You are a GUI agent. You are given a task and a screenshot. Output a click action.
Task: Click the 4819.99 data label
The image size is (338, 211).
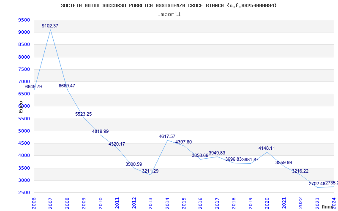[100, 131]
